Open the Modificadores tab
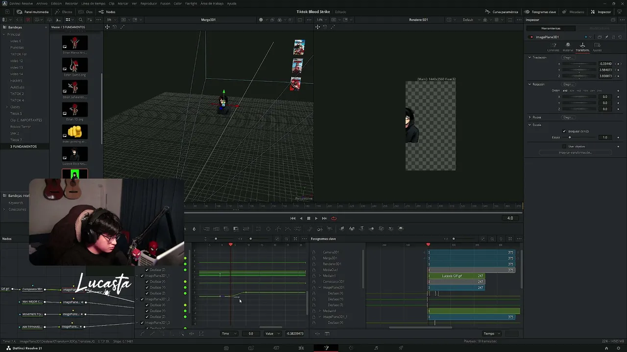The height and width of the screenshot is (352, 627). click(x=600, y=28)
